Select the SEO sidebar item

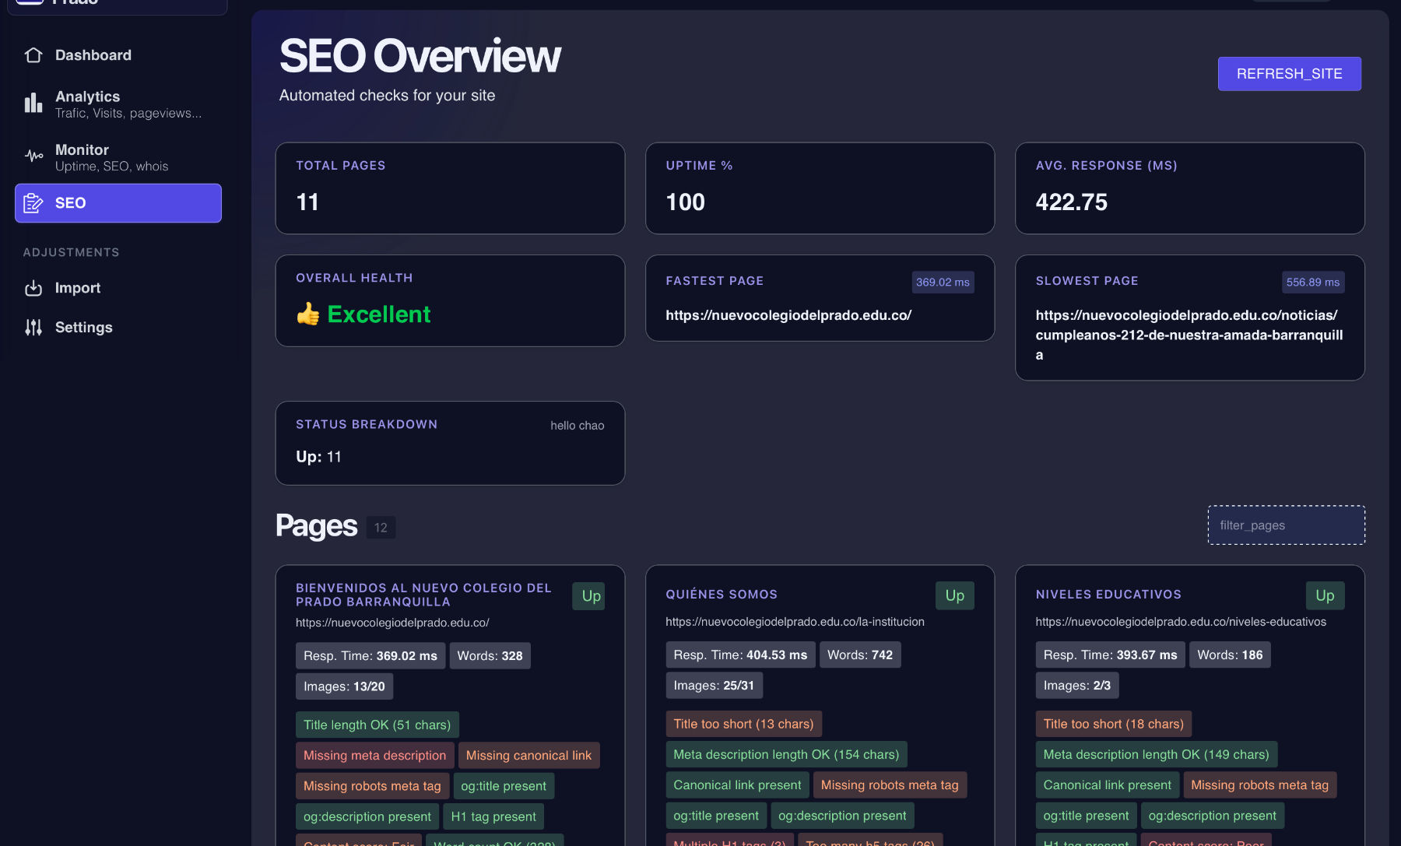[118, 203]
